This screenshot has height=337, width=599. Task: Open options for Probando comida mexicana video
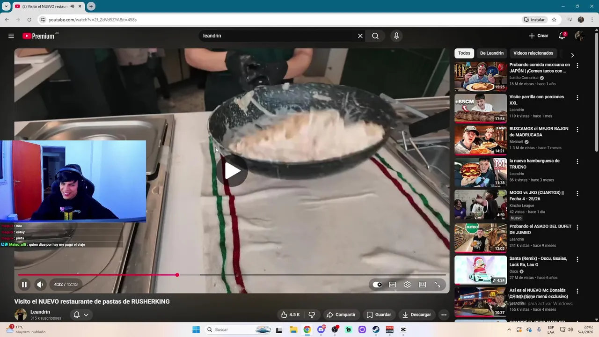pyautogui.click(x=577, y=66)
